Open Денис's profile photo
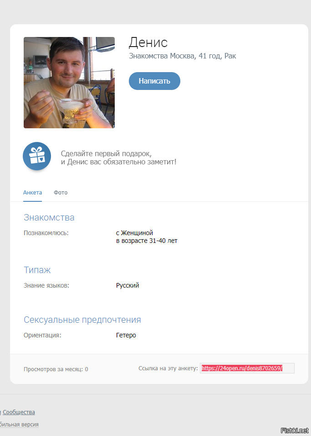 tap(69, 83)
